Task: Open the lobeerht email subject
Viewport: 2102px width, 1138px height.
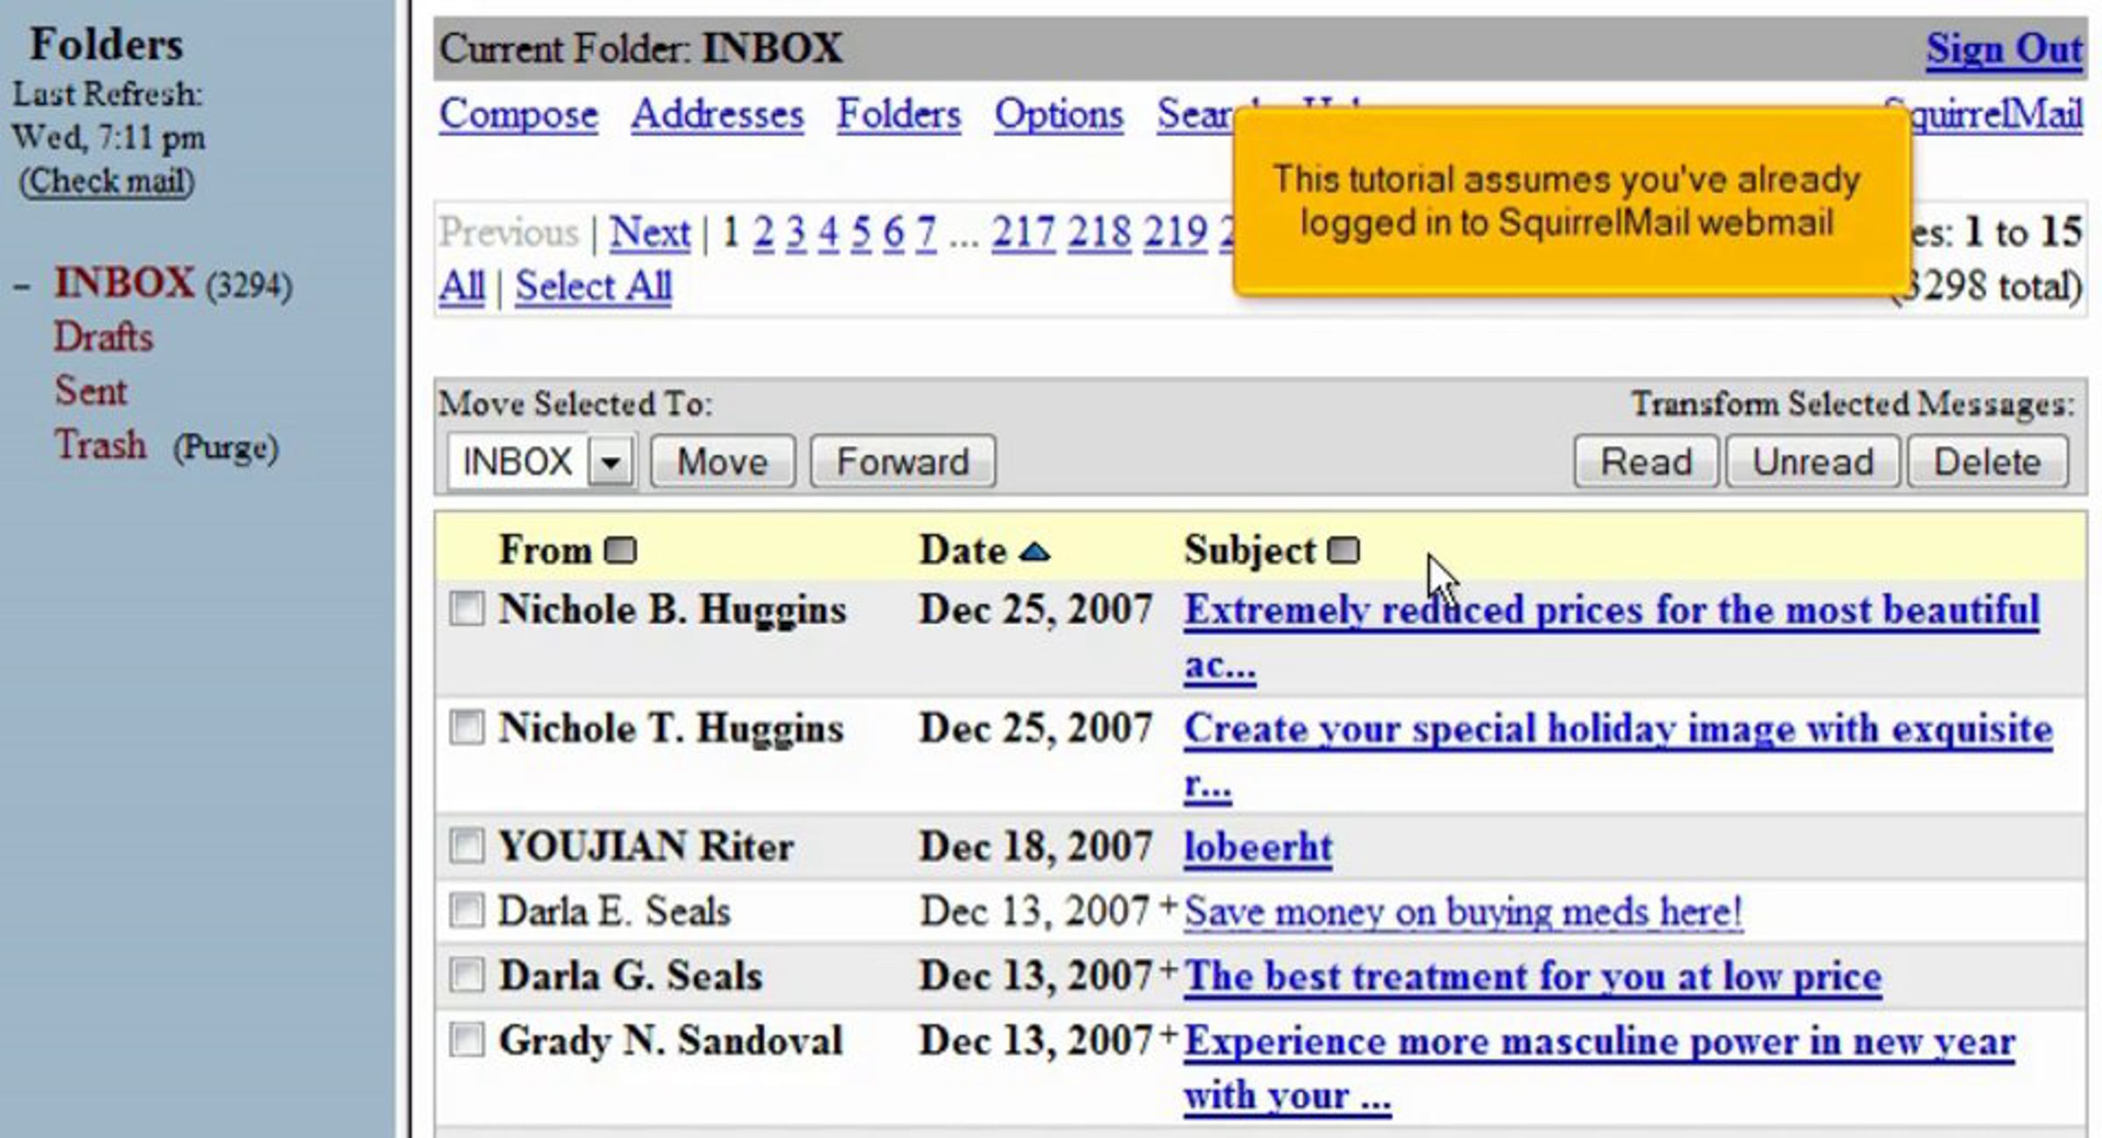Action: [1258, 847]
